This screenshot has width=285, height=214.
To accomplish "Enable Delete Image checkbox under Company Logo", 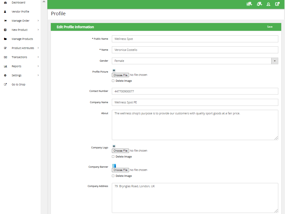I will point(113,157).
